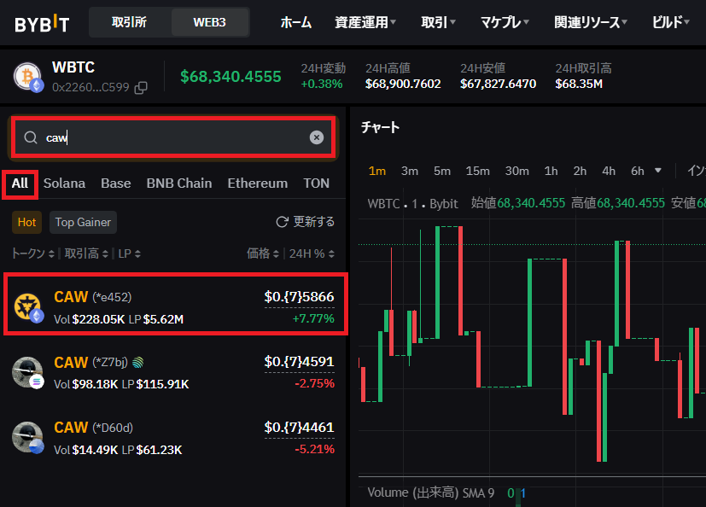
Task: Open more chart timeframes dropdown arrow
Action: click(658, 171)
